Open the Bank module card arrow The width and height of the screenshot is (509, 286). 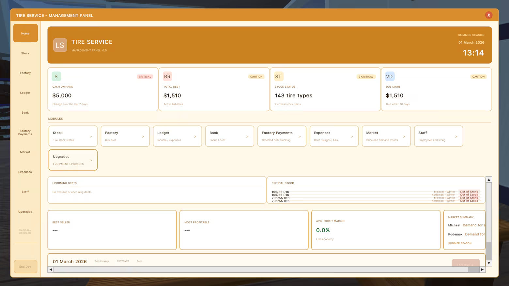(x=247, y=136)
